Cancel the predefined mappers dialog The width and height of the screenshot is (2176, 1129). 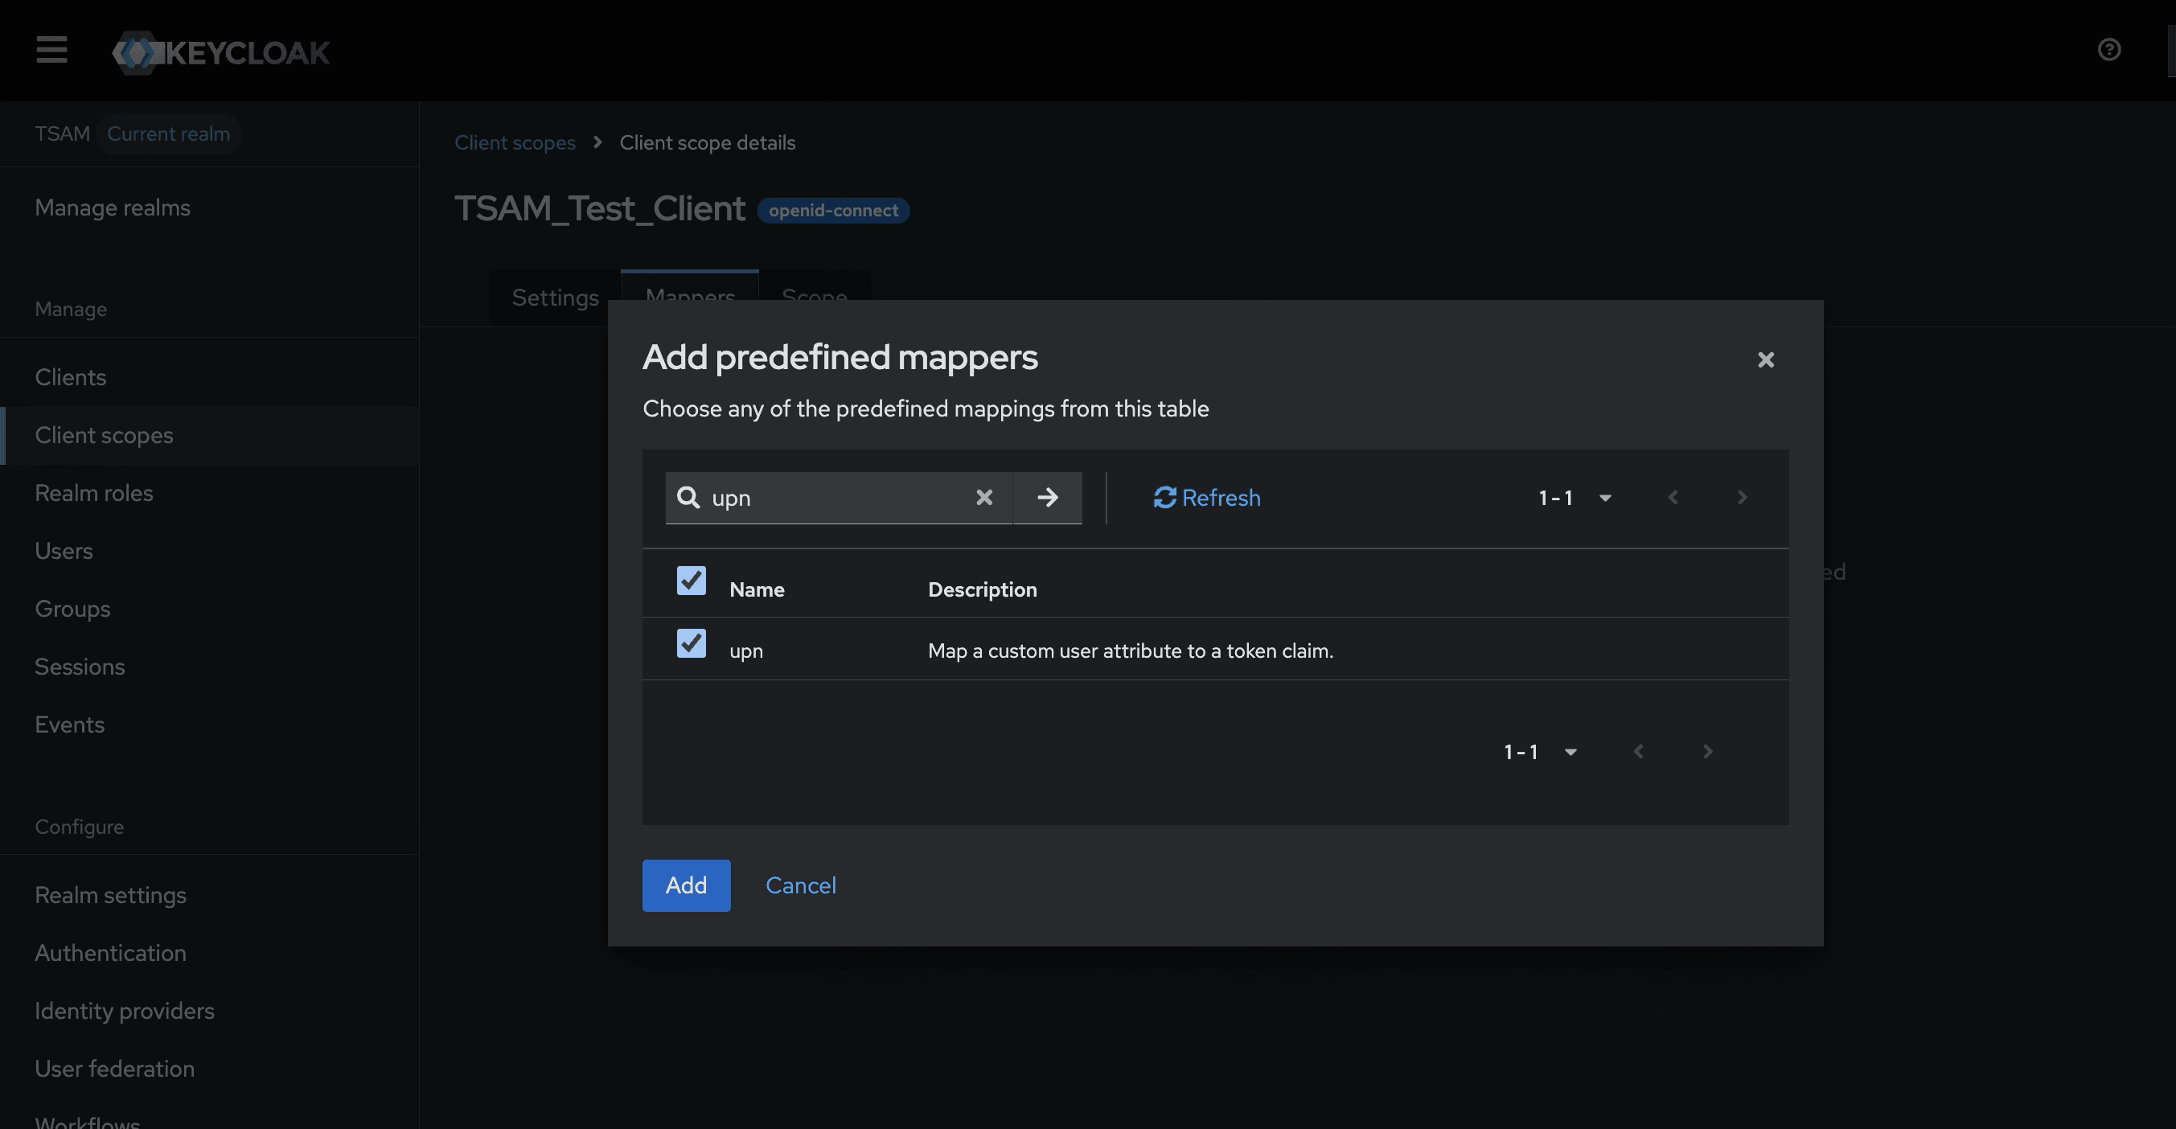(x=801, y=885)
